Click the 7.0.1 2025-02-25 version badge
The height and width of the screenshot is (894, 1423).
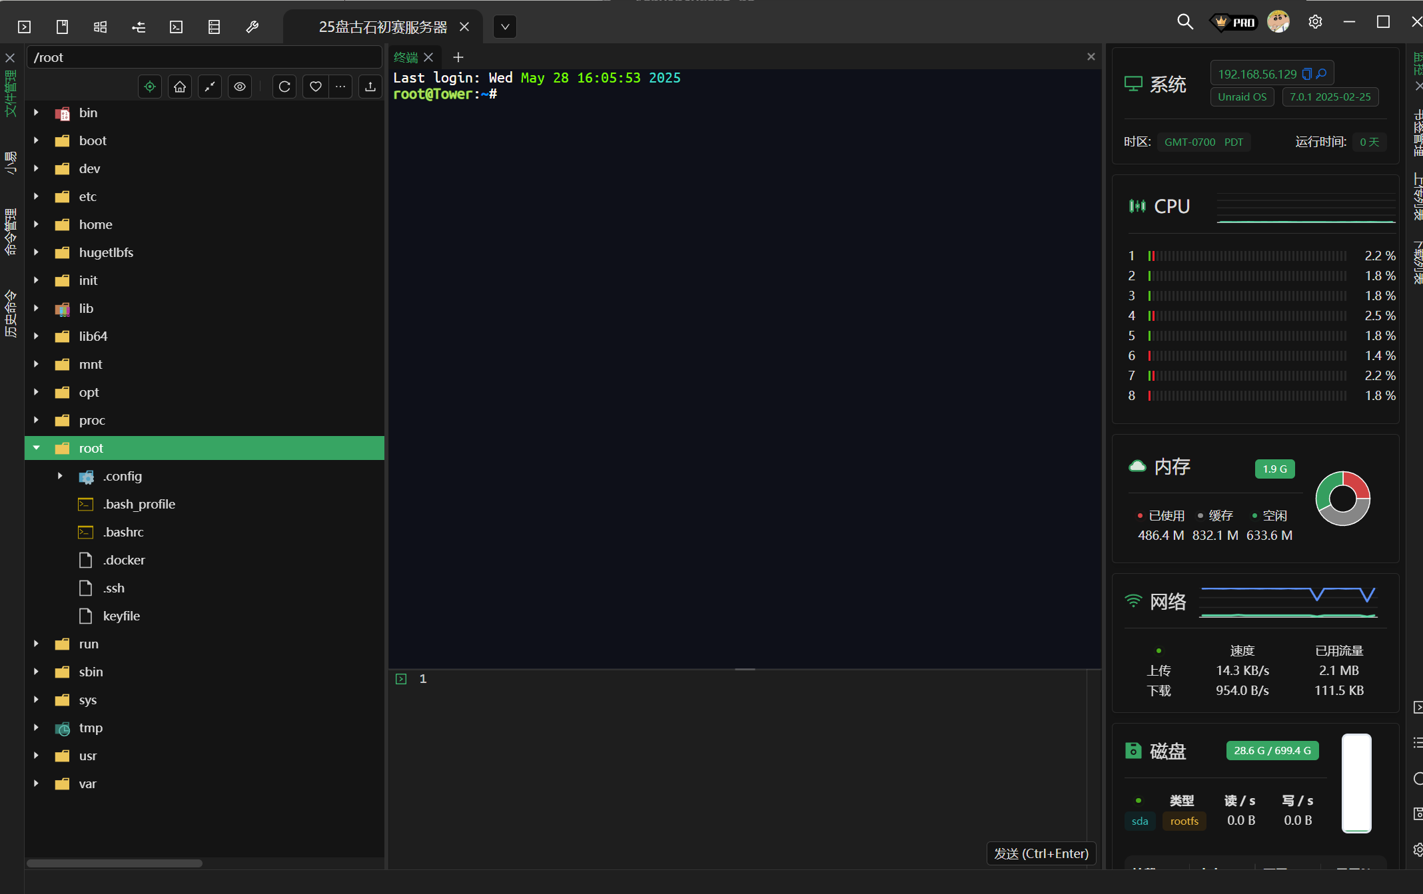tap(1330, 97)
